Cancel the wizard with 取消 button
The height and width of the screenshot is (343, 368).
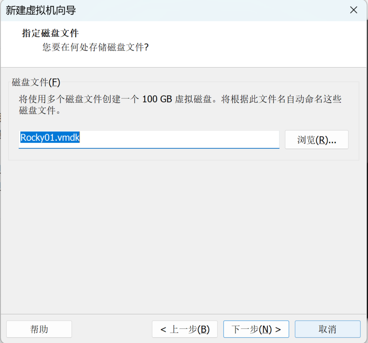click(327, 329)
